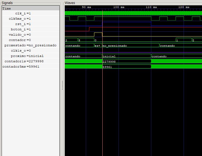Image resolution: width=202 pixels, height=156 pixels.
Task: Select the valido_o signal entry
Action: click(x=20, y=35)
